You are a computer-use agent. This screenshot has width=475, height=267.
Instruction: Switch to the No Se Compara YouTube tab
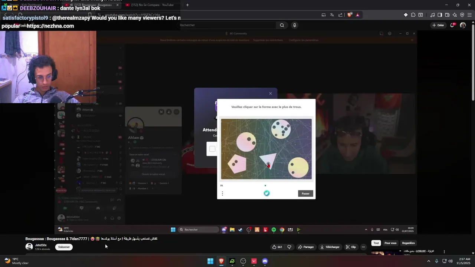pyautogui.click(x=151, y=5)
